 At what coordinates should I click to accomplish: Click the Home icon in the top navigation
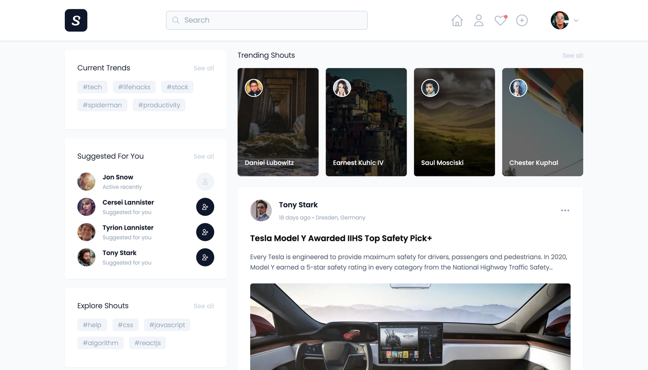[457, 20]
